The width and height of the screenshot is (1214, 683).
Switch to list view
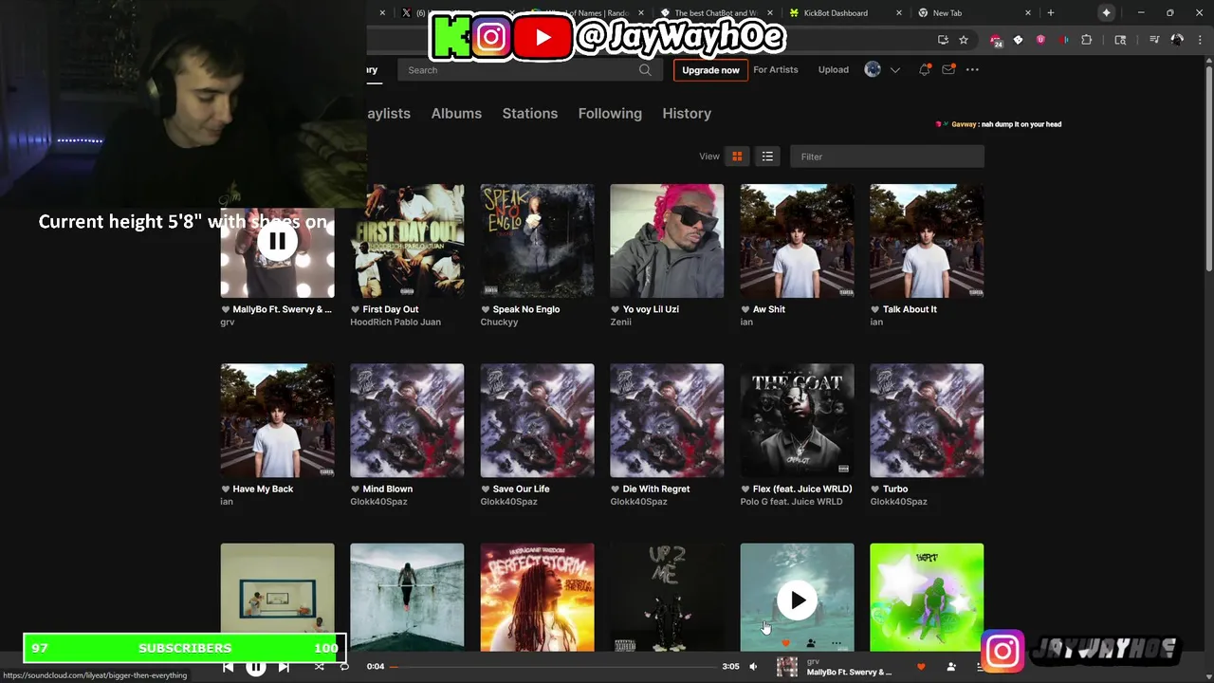point(767,157)
